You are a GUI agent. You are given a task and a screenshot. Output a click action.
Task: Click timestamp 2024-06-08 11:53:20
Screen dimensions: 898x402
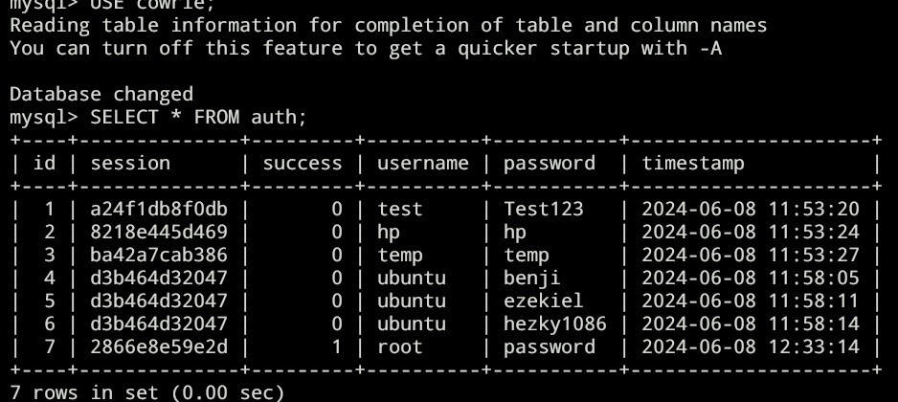coord(751,209)
